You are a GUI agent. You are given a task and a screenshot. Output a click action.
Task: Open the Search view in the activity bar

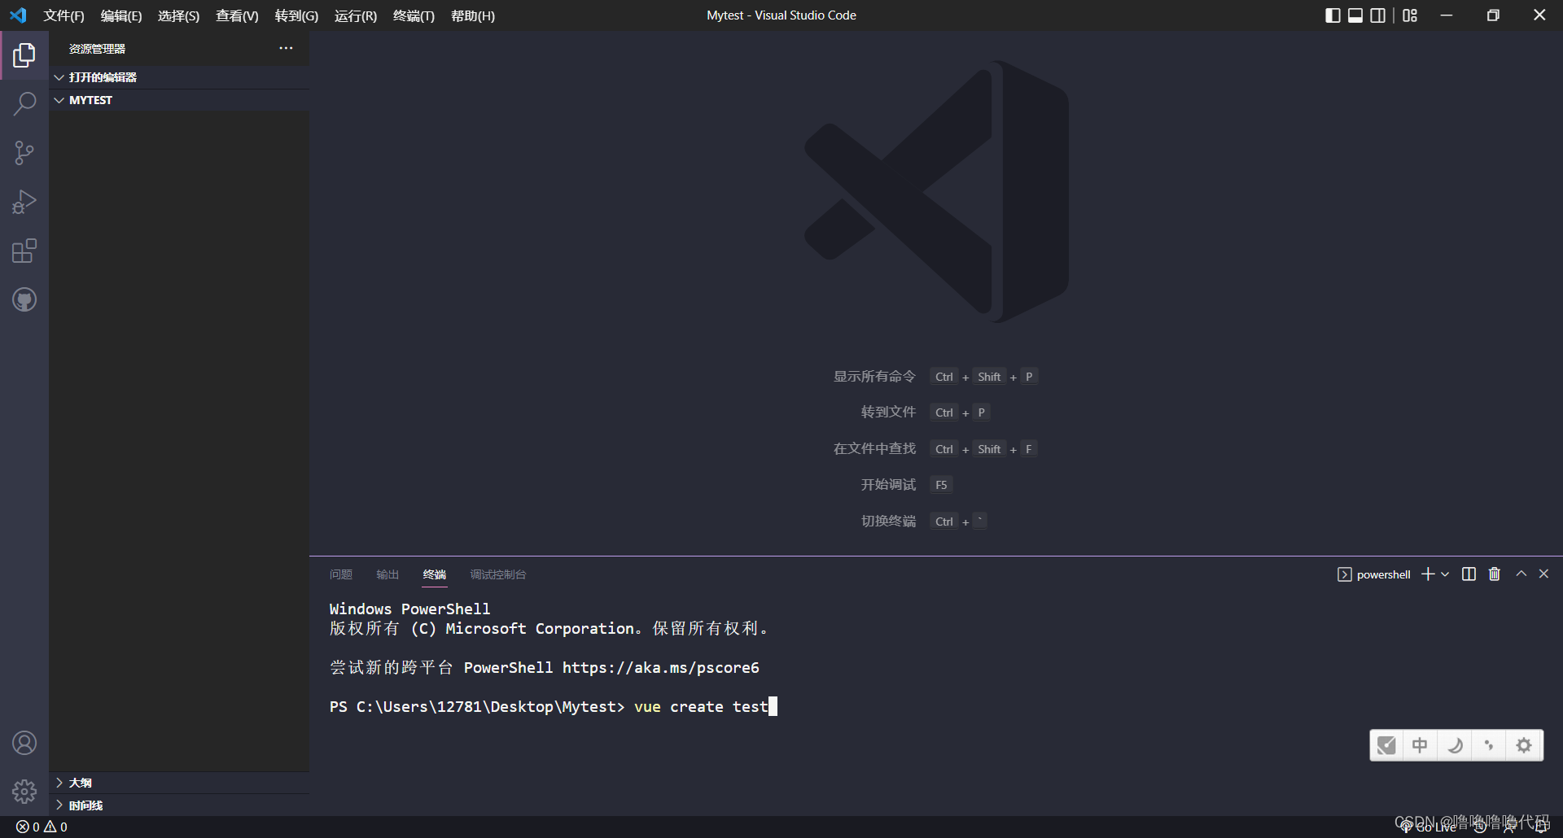[24, 104]
